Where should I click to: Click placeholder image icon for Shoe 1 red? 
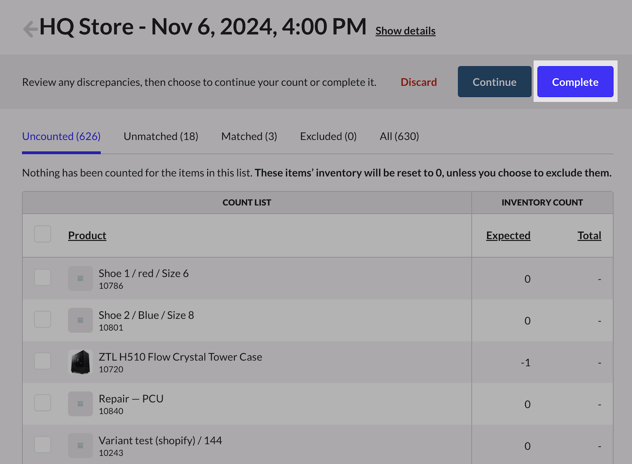click(x=80, y=278)
